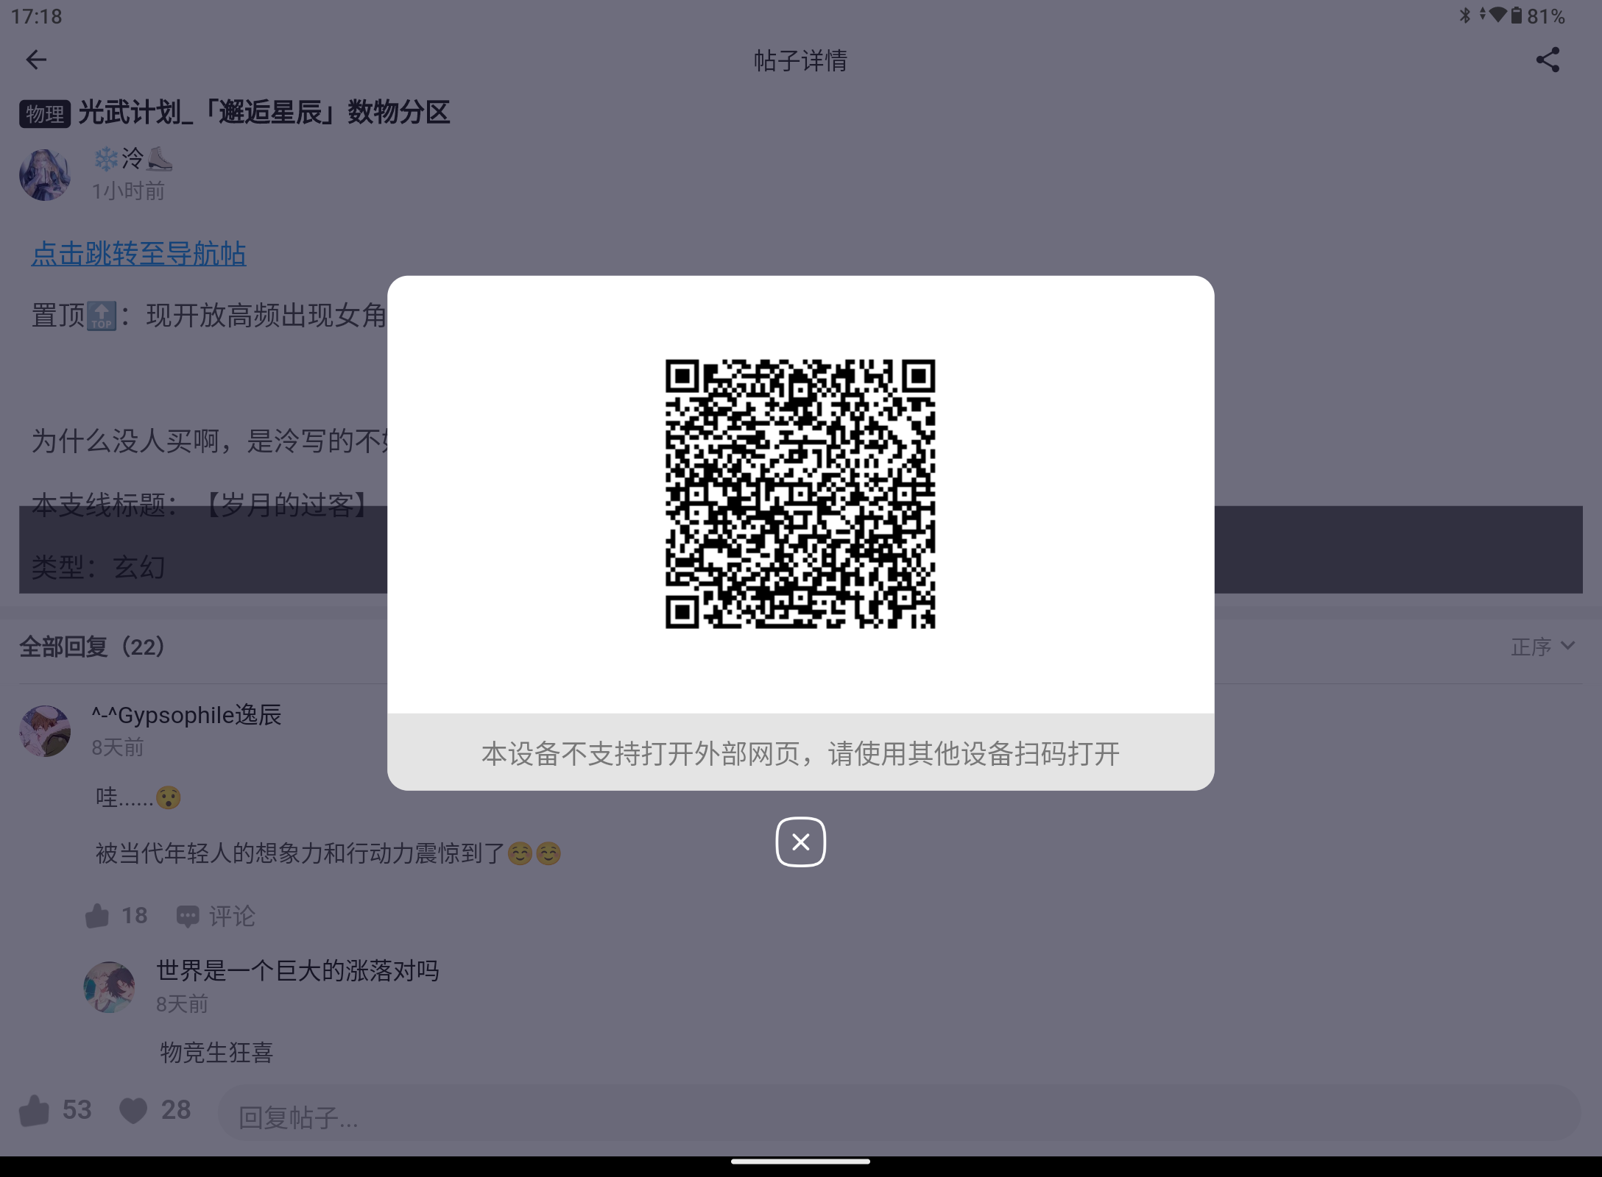This screenshot has height=1177, width=1602.
Task: Select username ^-^Gypsophile逸辰
Action: pos(186,714)
